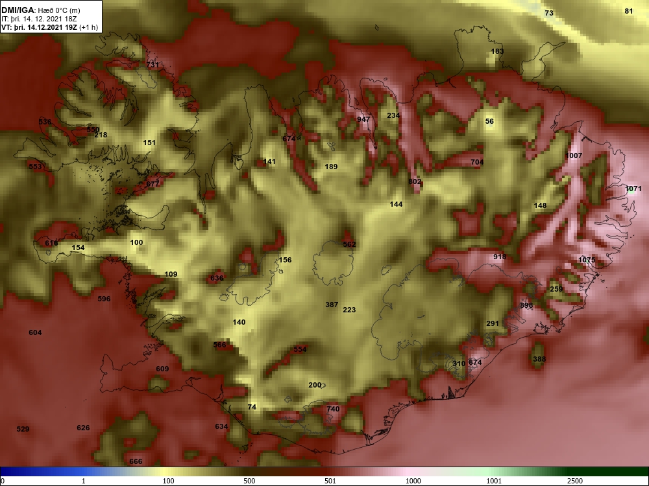
Task: Select the 1000 label on the legend
Action: pos(413,481)
